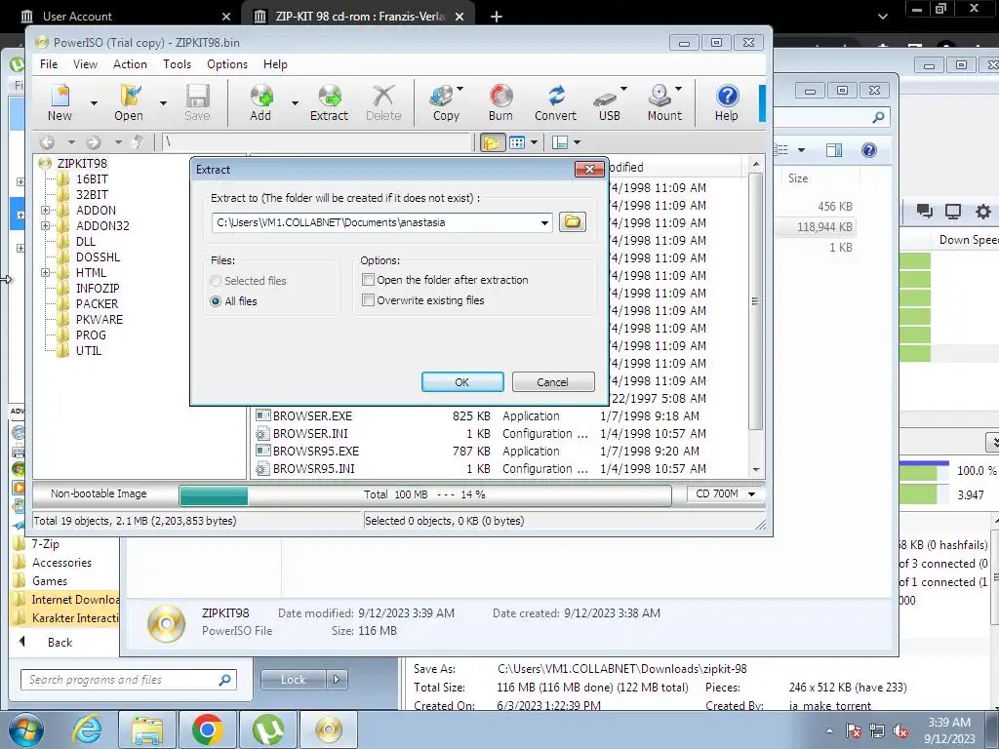This screenshot has width=999, height=749.
Task: Click the Back navigation arrow icon
Action: tap(47, 142)
